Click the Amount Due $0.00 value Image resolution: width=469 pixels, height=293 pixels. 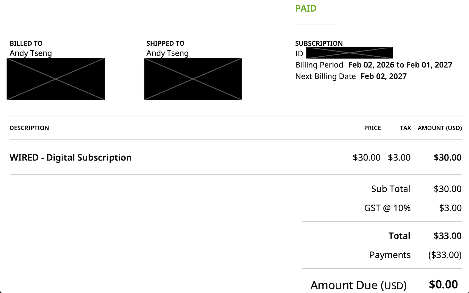443,284
